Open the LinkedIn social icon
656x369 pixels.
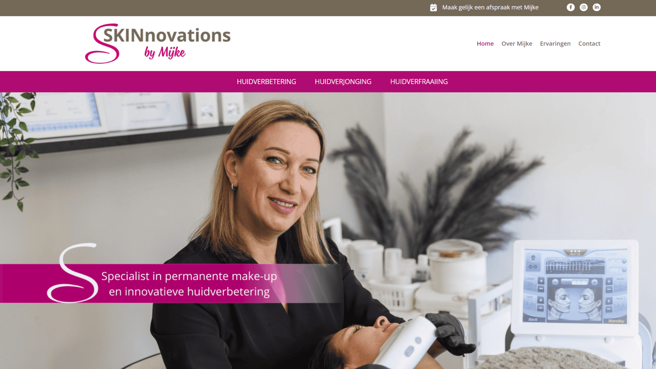(596, 7)
